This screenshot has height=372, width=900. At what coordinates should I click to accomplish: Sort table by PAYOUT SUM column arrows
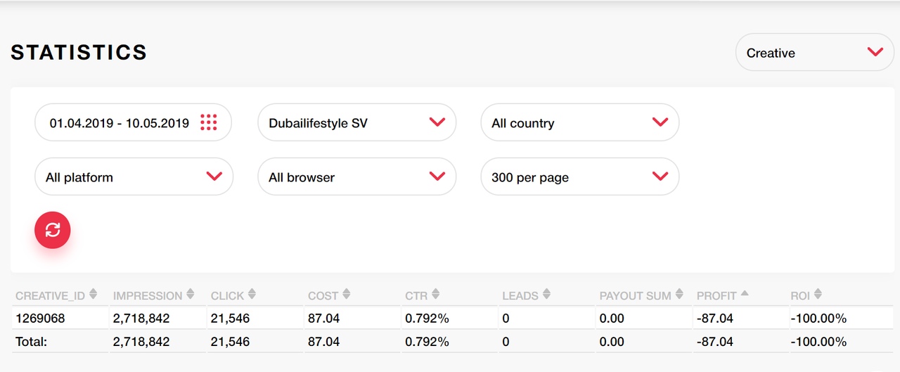(679, 295)
